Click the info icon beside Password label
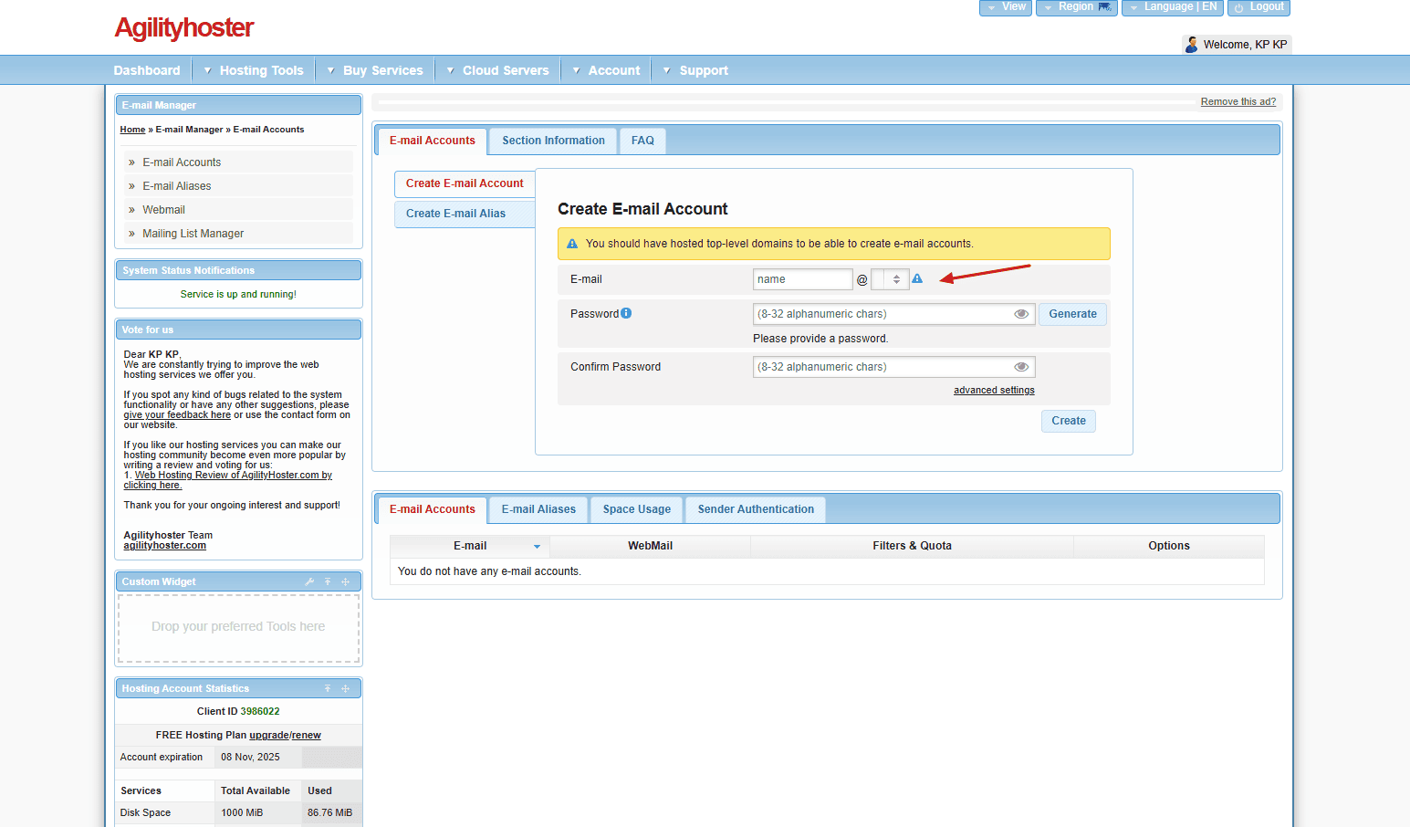1410x827 pixels. pyautogui.click(x=626, y=313)
